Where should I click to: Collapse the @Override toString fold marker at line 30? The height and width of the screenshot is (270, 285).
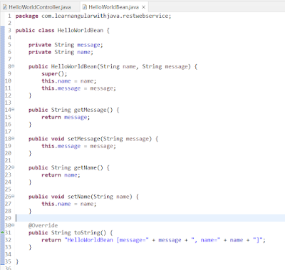coord(13,225)
